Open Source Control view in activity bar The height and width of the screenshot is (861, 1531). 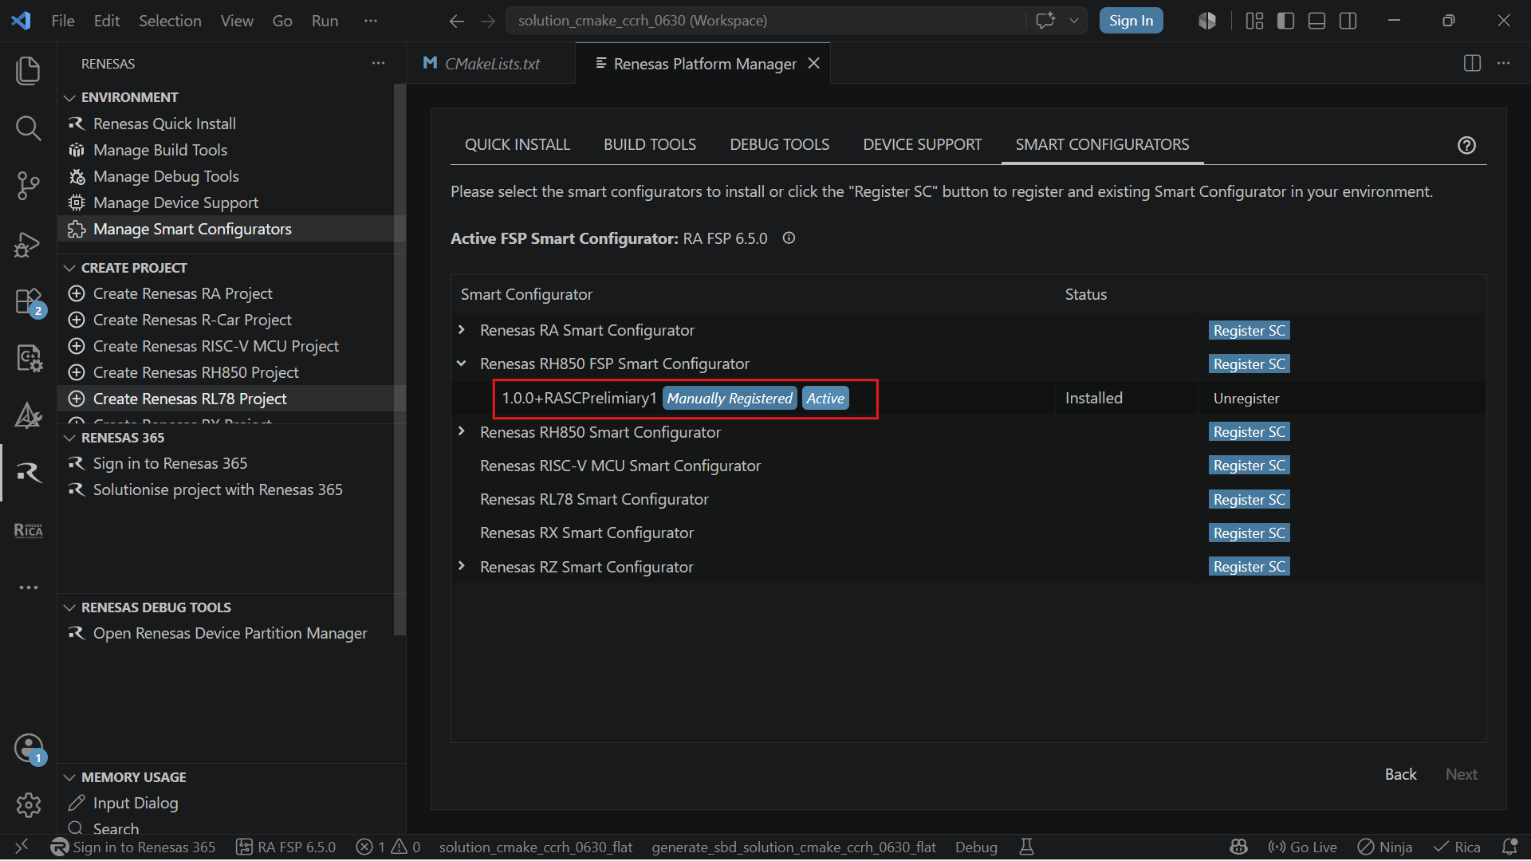pos(28,186)
